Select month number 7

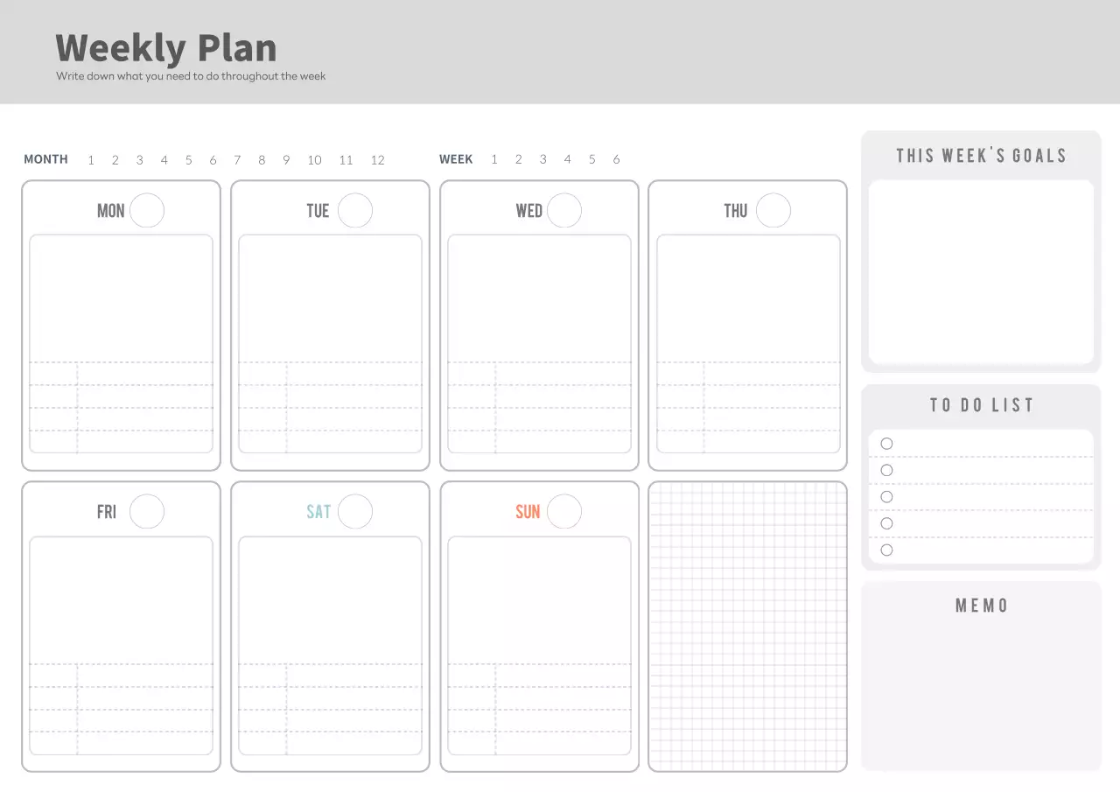click(x=237, y=160)
